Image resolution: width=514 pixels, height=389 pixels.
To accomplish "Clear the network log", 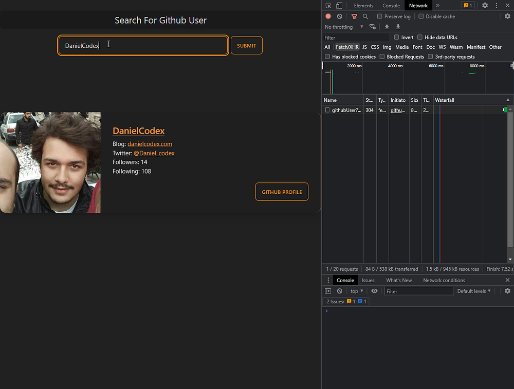I will 340,16.
